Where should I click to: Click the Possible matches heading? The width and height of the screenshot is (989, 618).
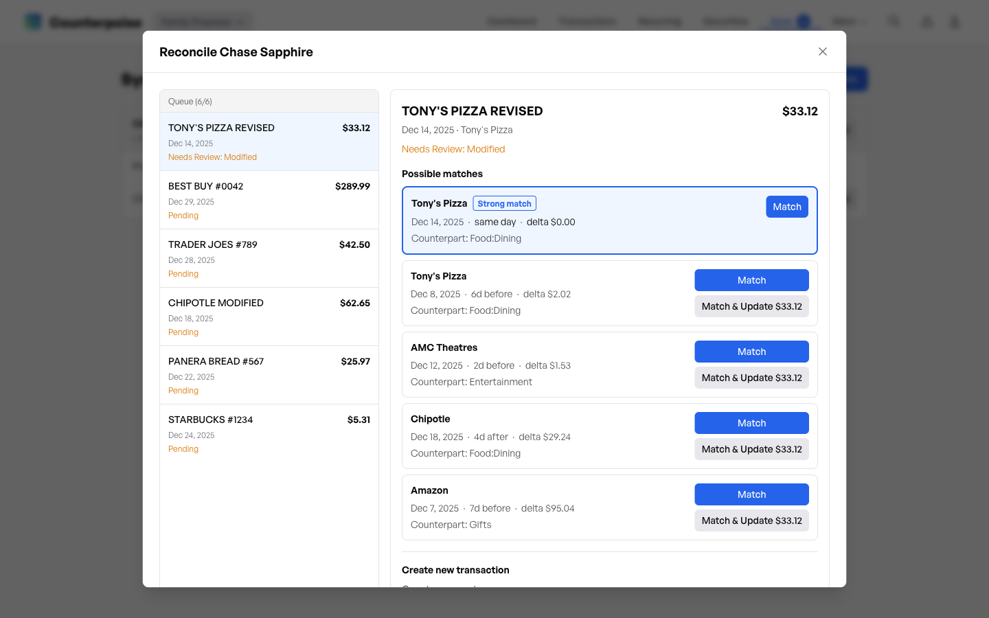[x=442, y=174]
